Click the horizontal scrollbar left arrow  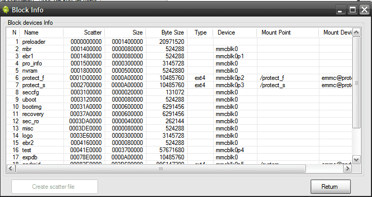[11, 169]
